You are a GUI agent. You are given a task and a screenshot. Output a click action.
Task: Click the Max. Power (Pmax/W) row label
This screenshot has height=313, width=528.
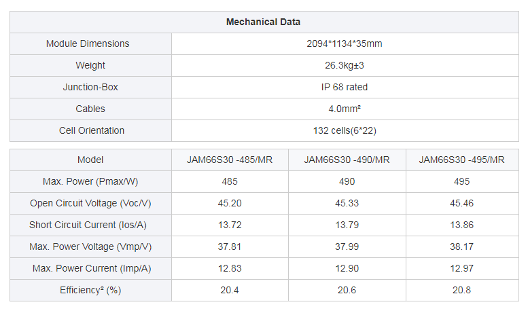click(x=90, y=182)
